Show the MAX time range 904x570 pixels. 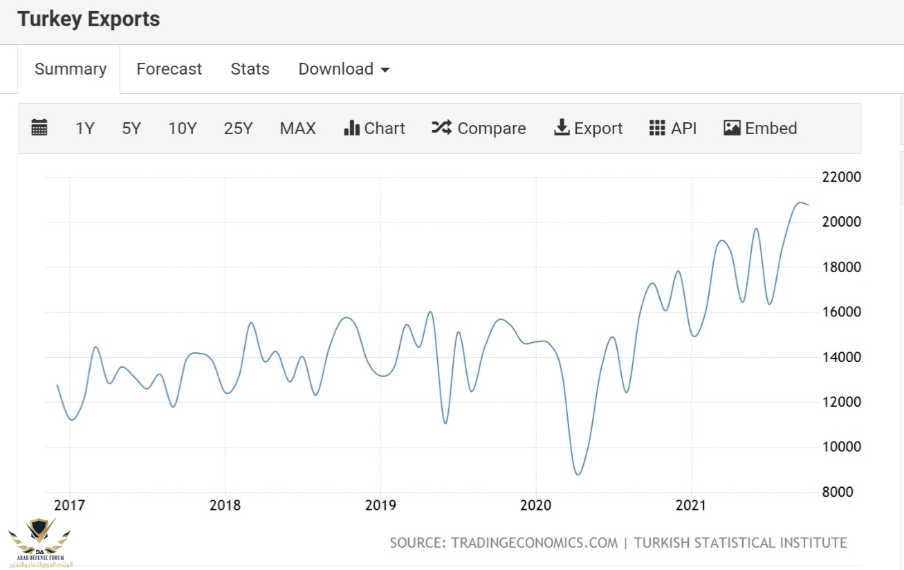point(297,129)
